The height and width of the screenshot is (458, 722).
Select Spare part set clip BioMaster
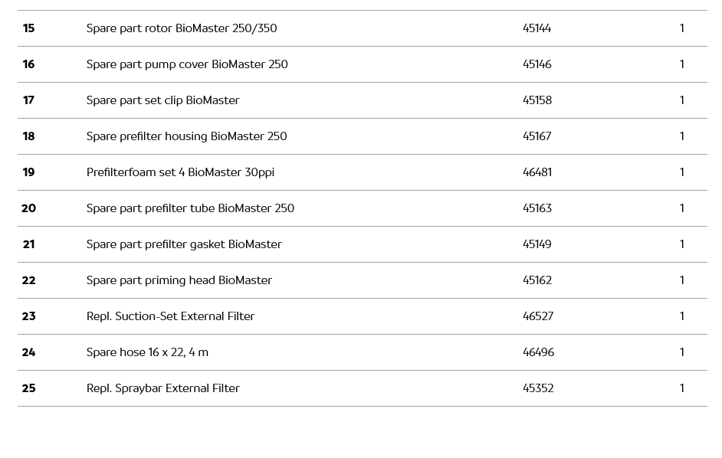click(162, 100)
